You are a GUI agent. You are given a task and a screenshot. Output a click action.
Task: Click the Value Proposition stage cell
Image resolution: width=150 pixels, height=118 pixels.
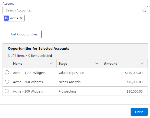click(x=71, y=73)
